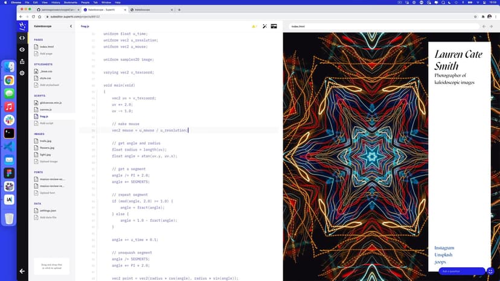Open project settings gear icon
The height and width of the screenshot is (281, 500).
tap(22, 73)
